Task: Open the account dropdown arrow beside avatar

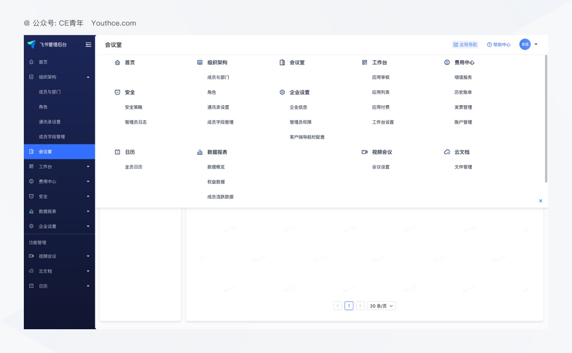Action: pos(536,44)
